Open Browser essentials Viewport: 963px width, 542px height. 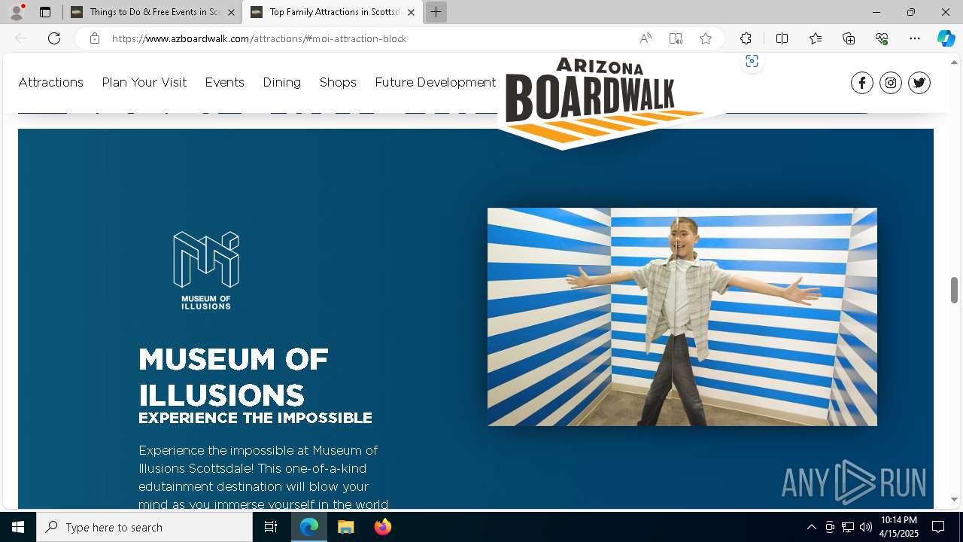pos(882,38)
